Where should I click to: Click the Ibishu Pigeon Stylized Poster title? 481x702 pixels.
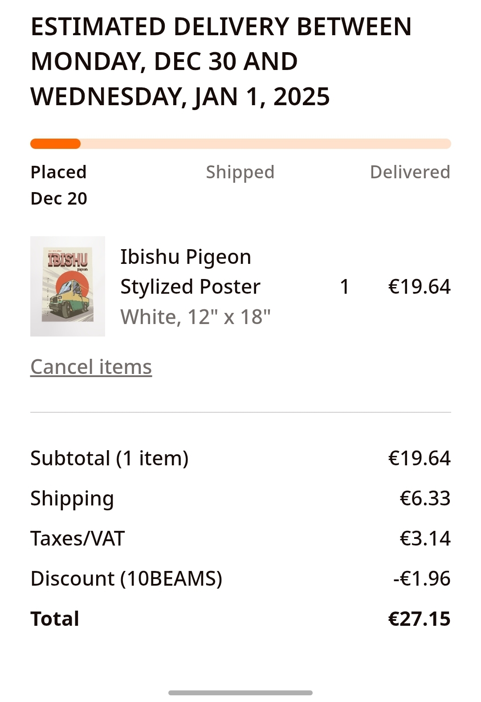(190, 271)
